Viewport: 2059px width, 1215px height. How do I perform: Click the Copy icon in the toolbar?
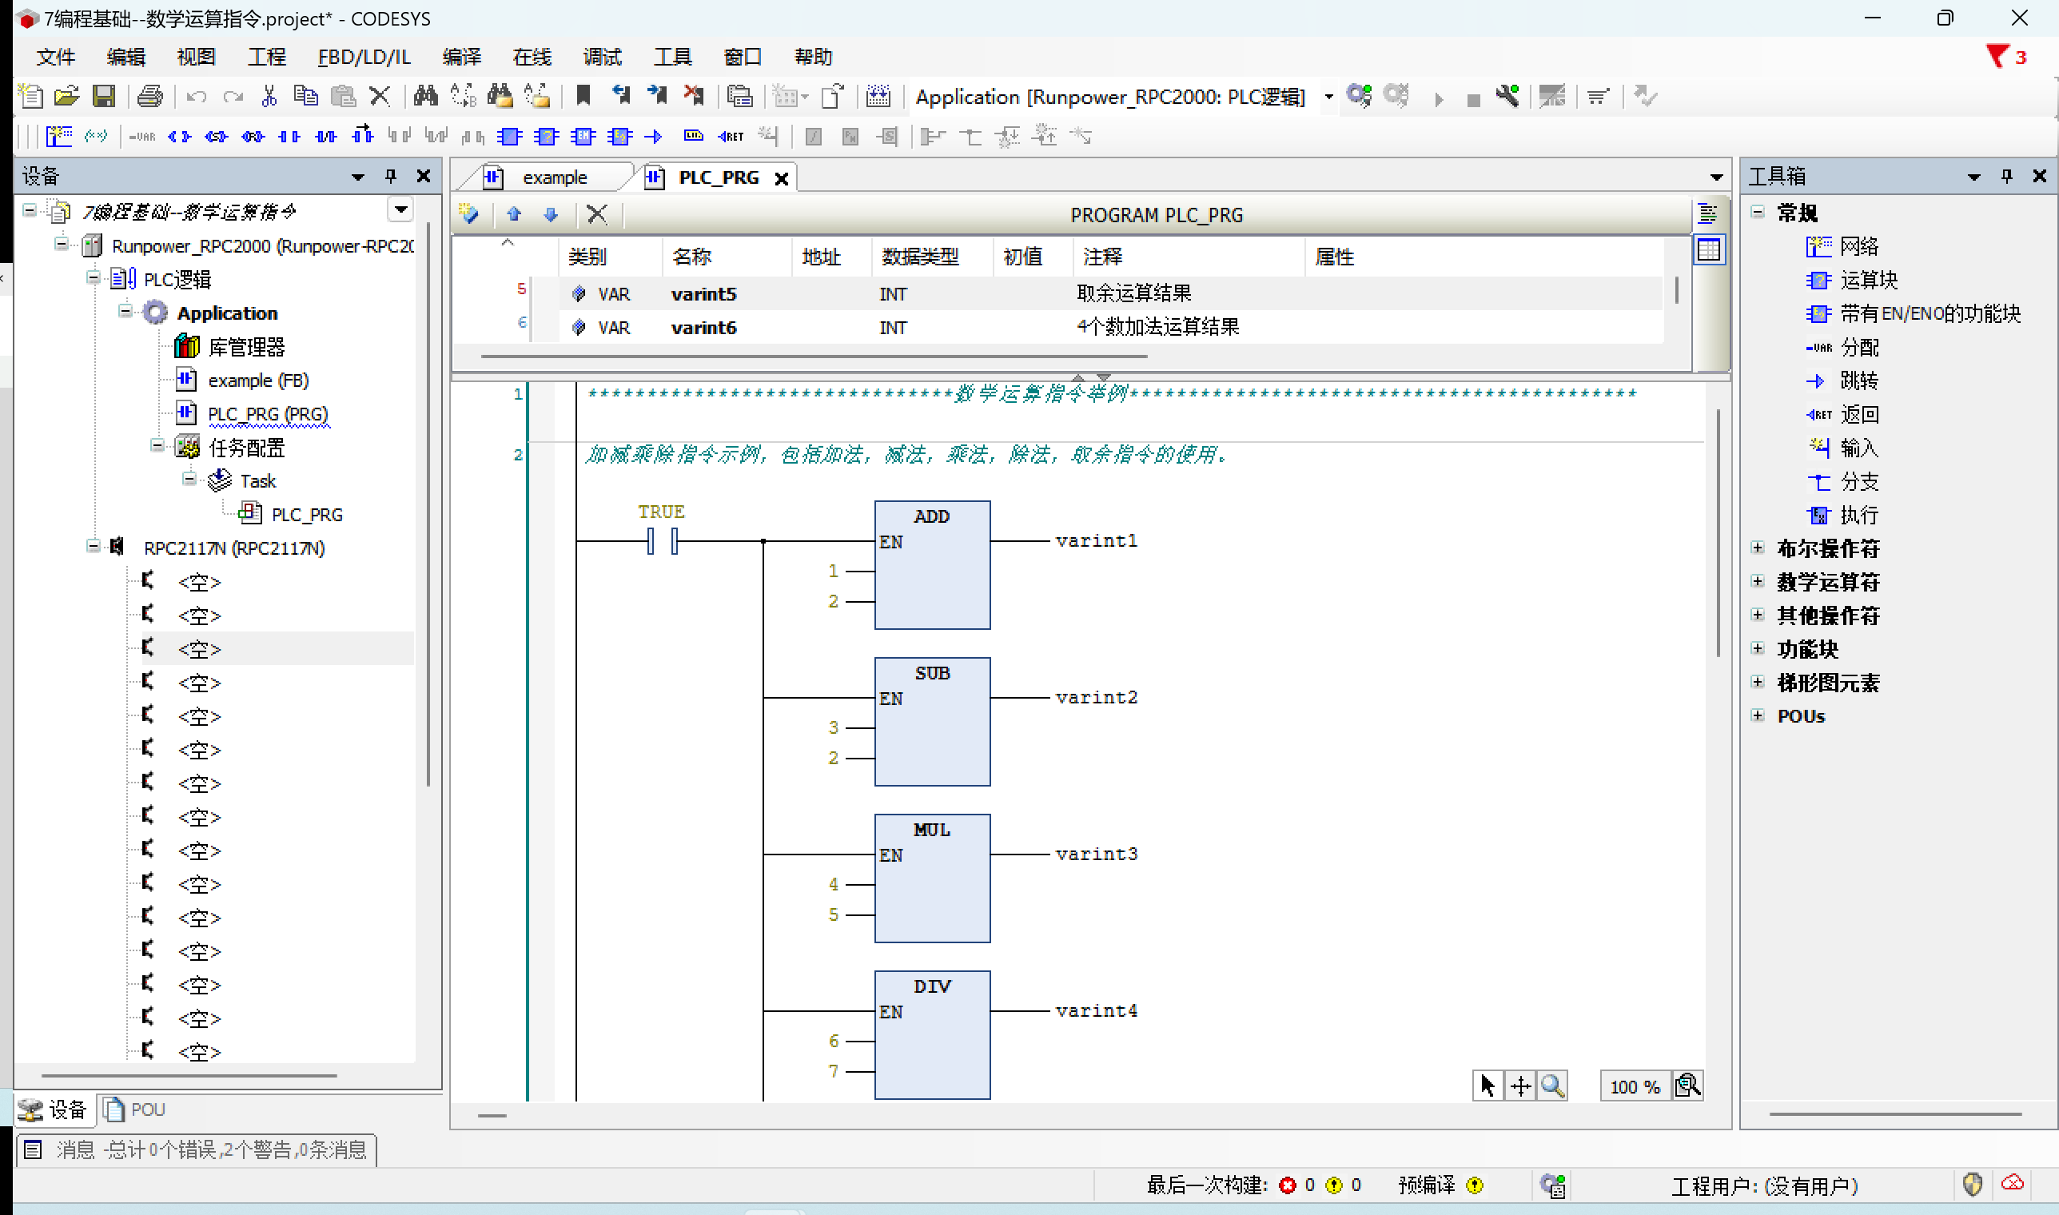(305, 97)
